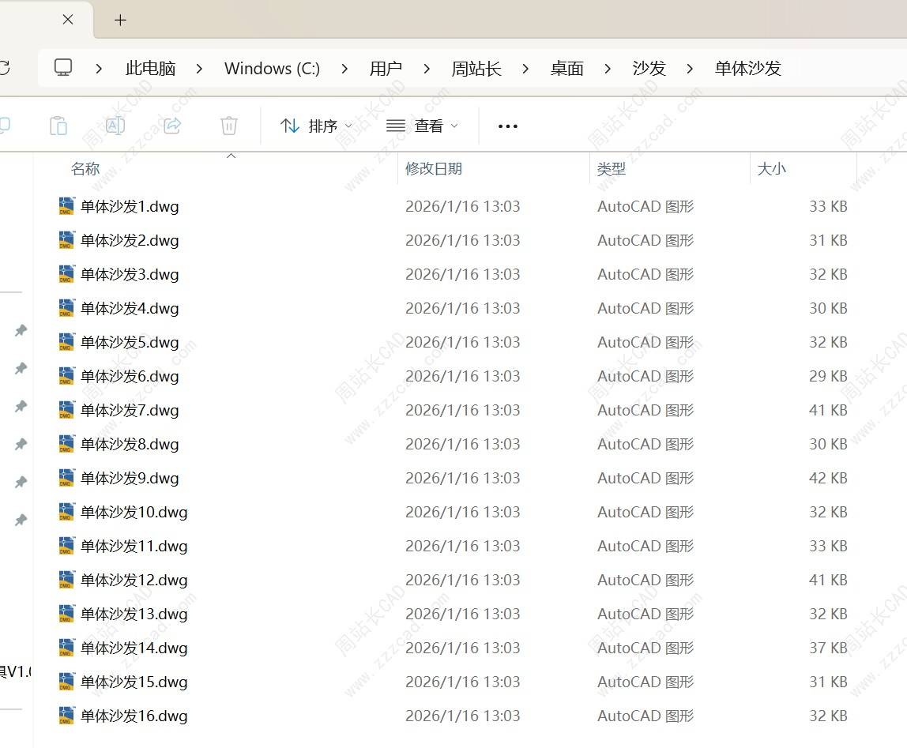Click the Delete trash can icon
Screen dimensions: 907x748
coord(228,126)
